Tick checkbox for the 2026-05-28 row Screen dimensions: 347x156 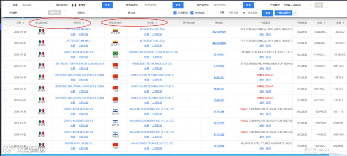(x=5, y=55)
